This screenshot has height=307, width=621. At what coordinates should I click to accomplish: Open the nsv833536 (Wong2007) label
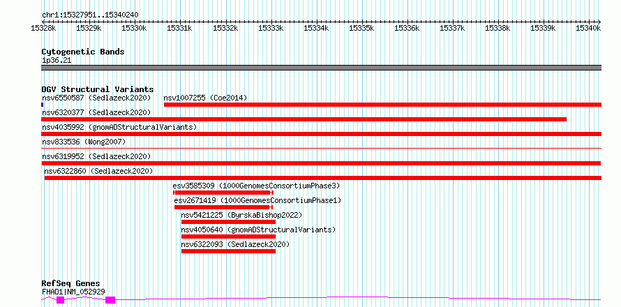tap(84, 142)
